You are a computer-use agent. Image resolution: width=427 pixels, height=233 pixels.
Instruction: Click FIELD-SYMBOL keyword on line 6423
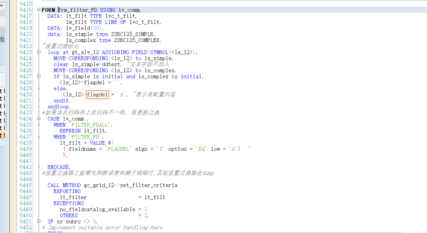[150, 52]
